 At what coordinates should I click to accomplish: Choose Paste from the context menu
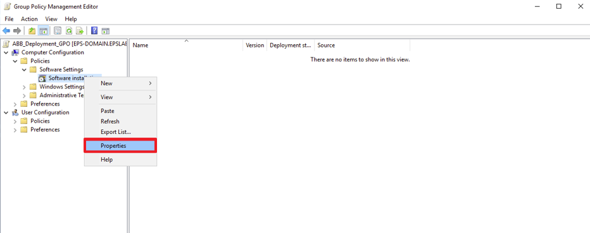pos(120,111)
